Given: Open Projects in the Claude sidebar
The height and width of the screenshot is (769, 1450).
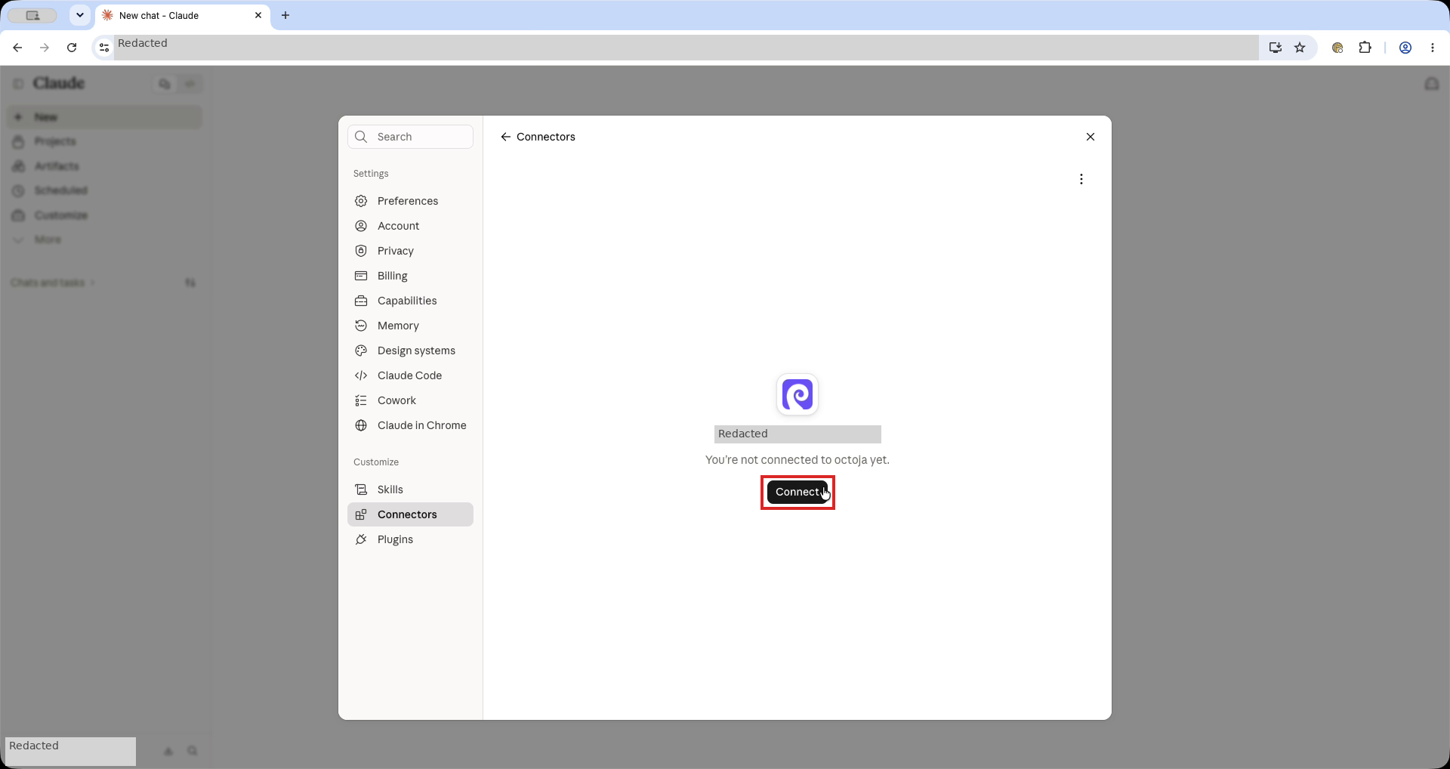Looking at the screenshot, I should coord(105,141).
